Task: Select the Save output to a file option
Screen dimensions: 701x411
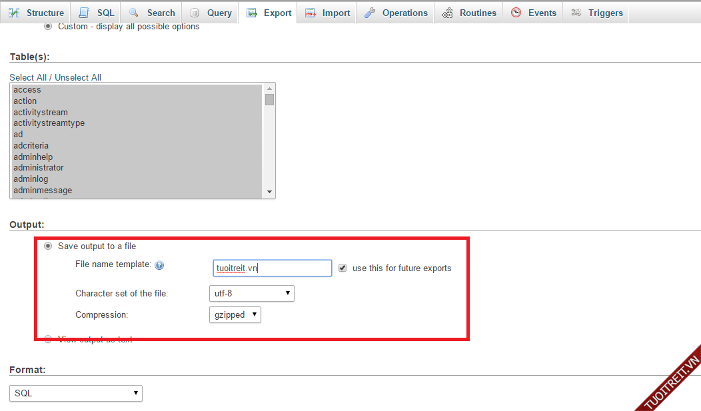Action: click(x=48, y=246)
